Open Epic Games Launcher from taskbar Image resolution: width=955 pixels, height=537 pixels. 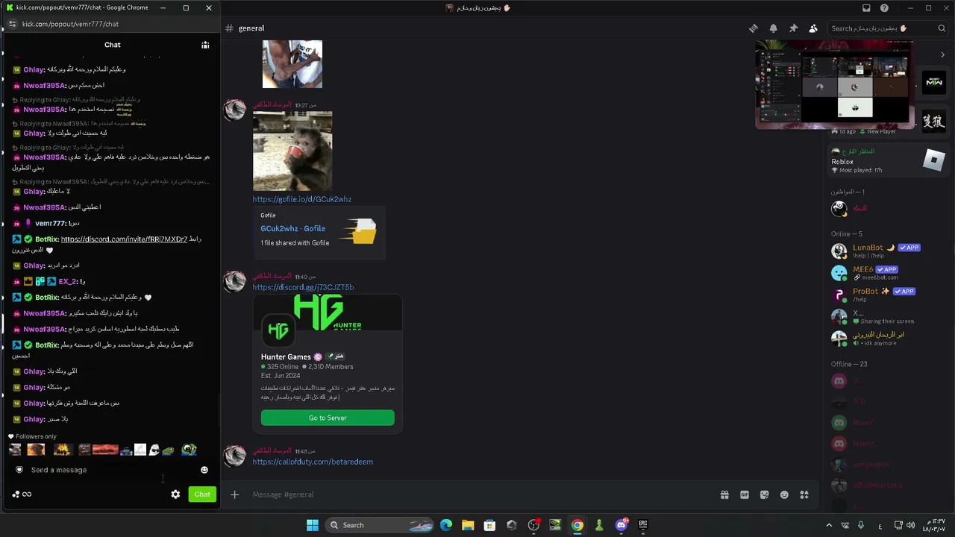pos(643,525)
